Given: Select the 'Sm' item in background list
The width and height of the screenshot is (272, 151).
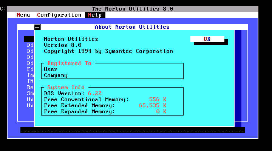Looking at the screenshot, I should coord(30,94).
